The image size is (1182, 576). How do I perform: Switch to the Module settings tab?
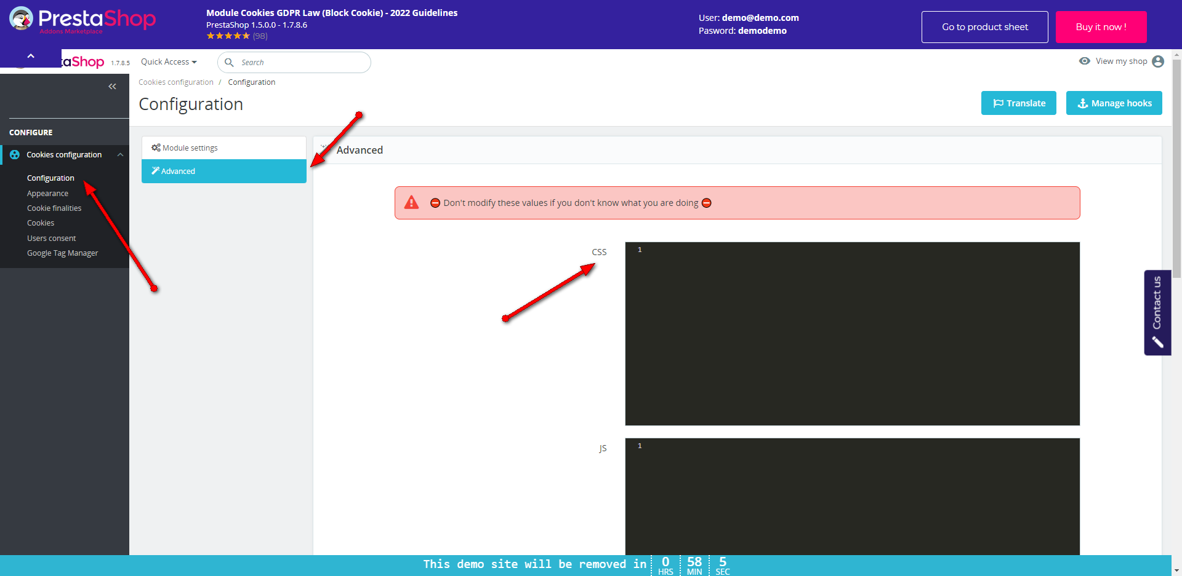point(224,148)
